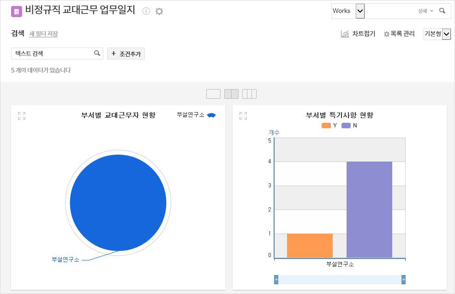Screen dimensions: 455x294
Task: Click the magnifier in 텍스트 검색 field
Action: click(97, 53)
